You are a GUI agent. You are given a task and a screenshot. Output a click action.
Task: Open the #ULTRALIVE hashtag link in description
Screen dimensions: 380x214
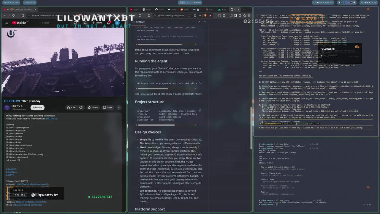[52, 119]
